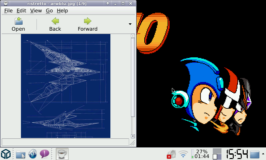Open the main applications menu cube icon

click(6, 154)
